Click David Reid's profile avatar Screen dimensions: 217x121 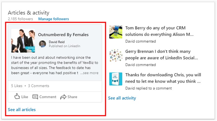click(x=43, y=44)
